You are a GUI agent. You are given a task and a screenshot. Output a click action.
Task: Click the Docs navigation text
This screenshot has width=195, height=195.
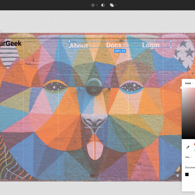(114, 45)
